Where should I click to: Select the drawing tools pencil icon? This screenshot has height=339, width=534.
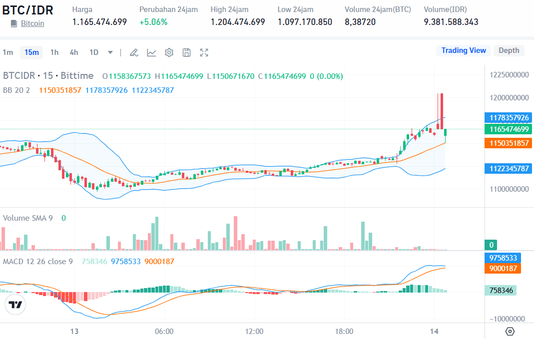click(x=134, y=52)
